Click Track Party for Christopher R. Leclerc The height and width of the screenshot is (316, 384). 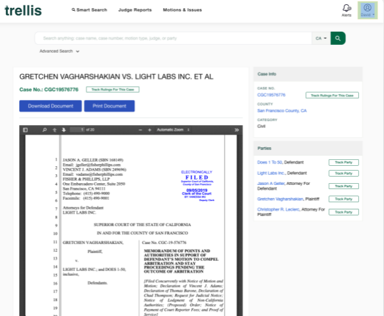(344, 212)
